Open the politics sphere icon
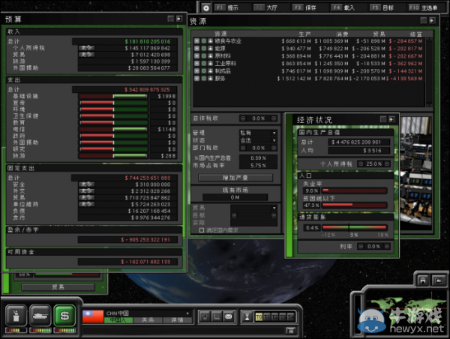Screen dimensions: 450x339 click(x=16, y=316)
